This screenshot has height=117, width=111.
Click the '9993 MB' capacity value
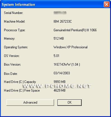click(59, 82)
